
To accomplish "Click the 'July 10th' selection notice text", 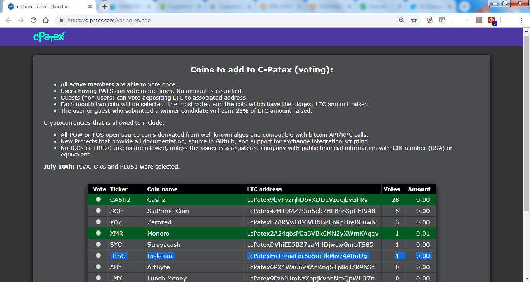I will 112,167.
